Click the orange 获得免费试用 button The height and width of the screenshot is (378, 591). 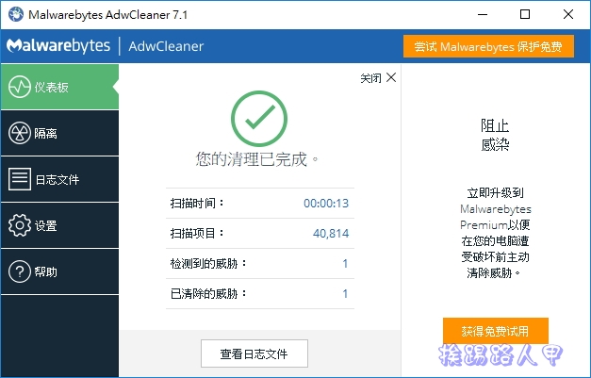tap(495, 331)
